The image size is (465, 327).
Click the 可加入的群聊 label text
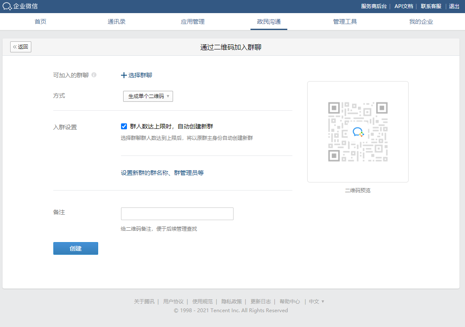(71, 75)
